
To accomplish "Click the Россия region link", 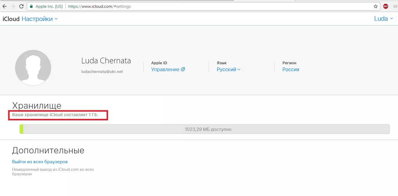I will click(x=291, y=69).
